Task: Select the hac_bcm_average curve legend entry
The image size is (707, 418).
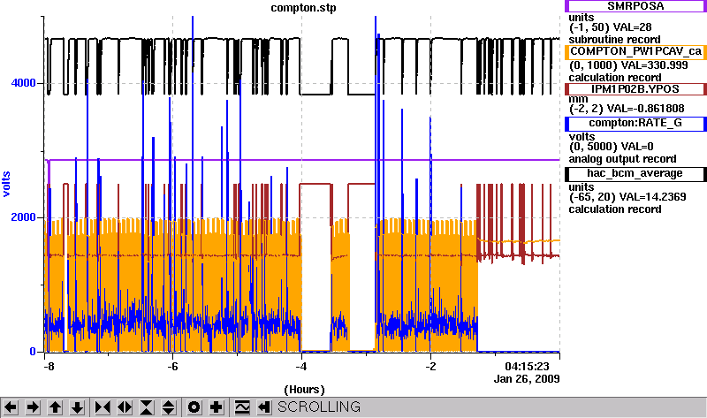Action: pyautogui.click(x=635, y=174)
